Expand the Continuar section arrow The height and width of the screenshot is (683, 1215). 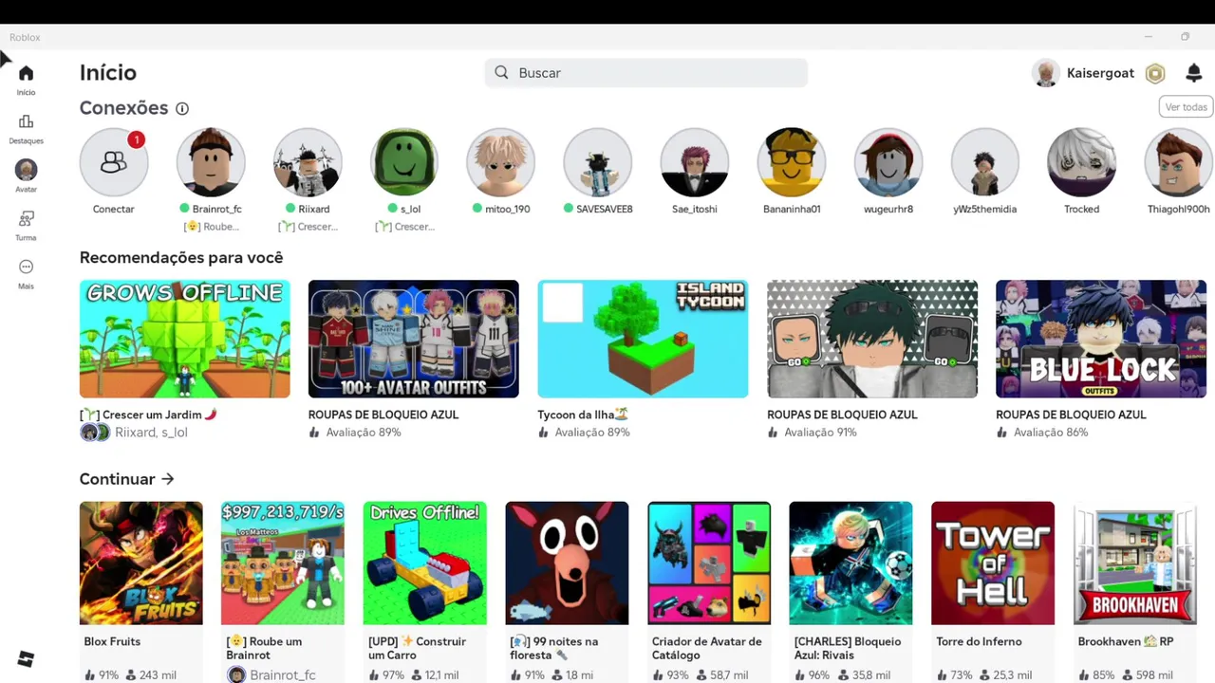point(168,479)
